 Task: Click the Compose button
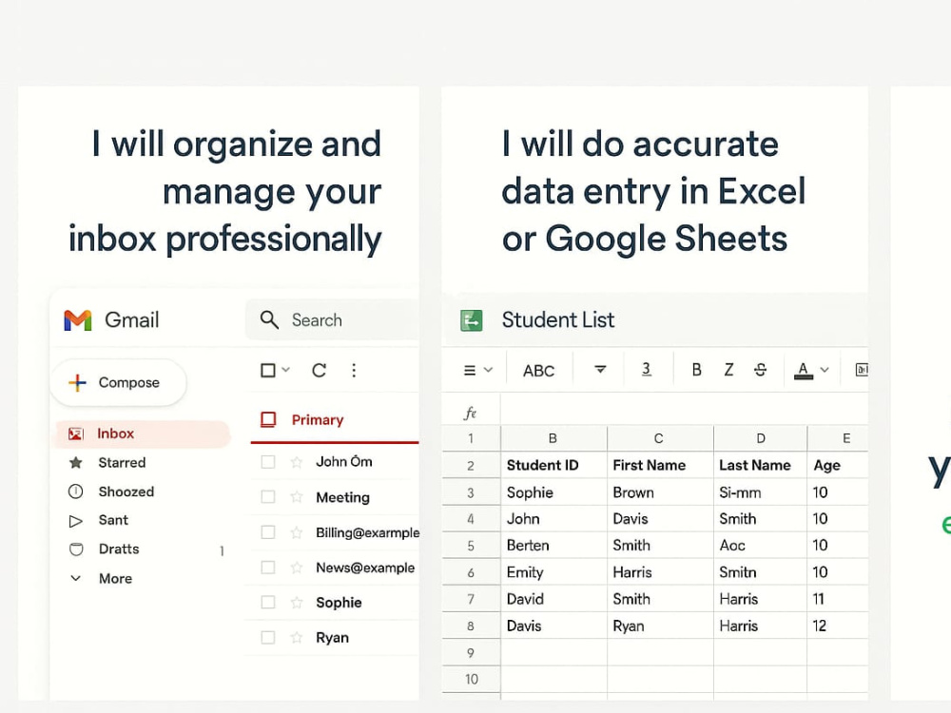pos(118,382)
